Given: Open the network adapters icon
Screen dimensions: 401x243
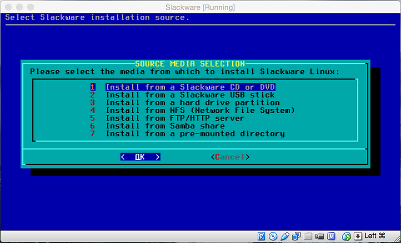Looking at the screenshot, I should (x=296, y=236).
